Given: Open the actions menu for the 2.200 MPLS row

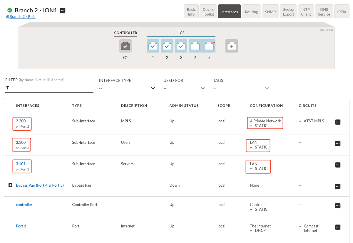Looking at the screenshot, I should (x=338, y=122).
